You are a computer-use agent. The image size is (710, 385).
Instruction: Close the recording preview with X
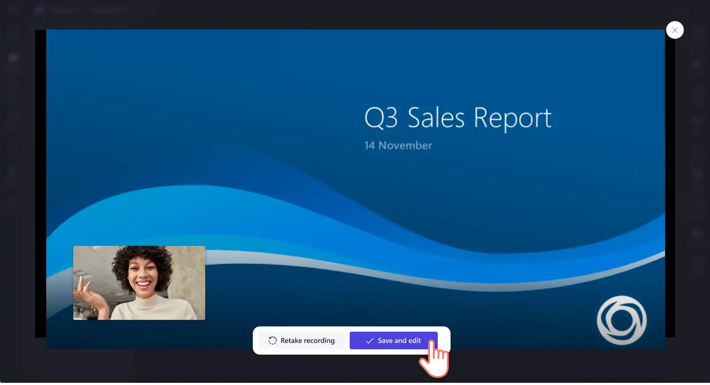coord(675,30)
